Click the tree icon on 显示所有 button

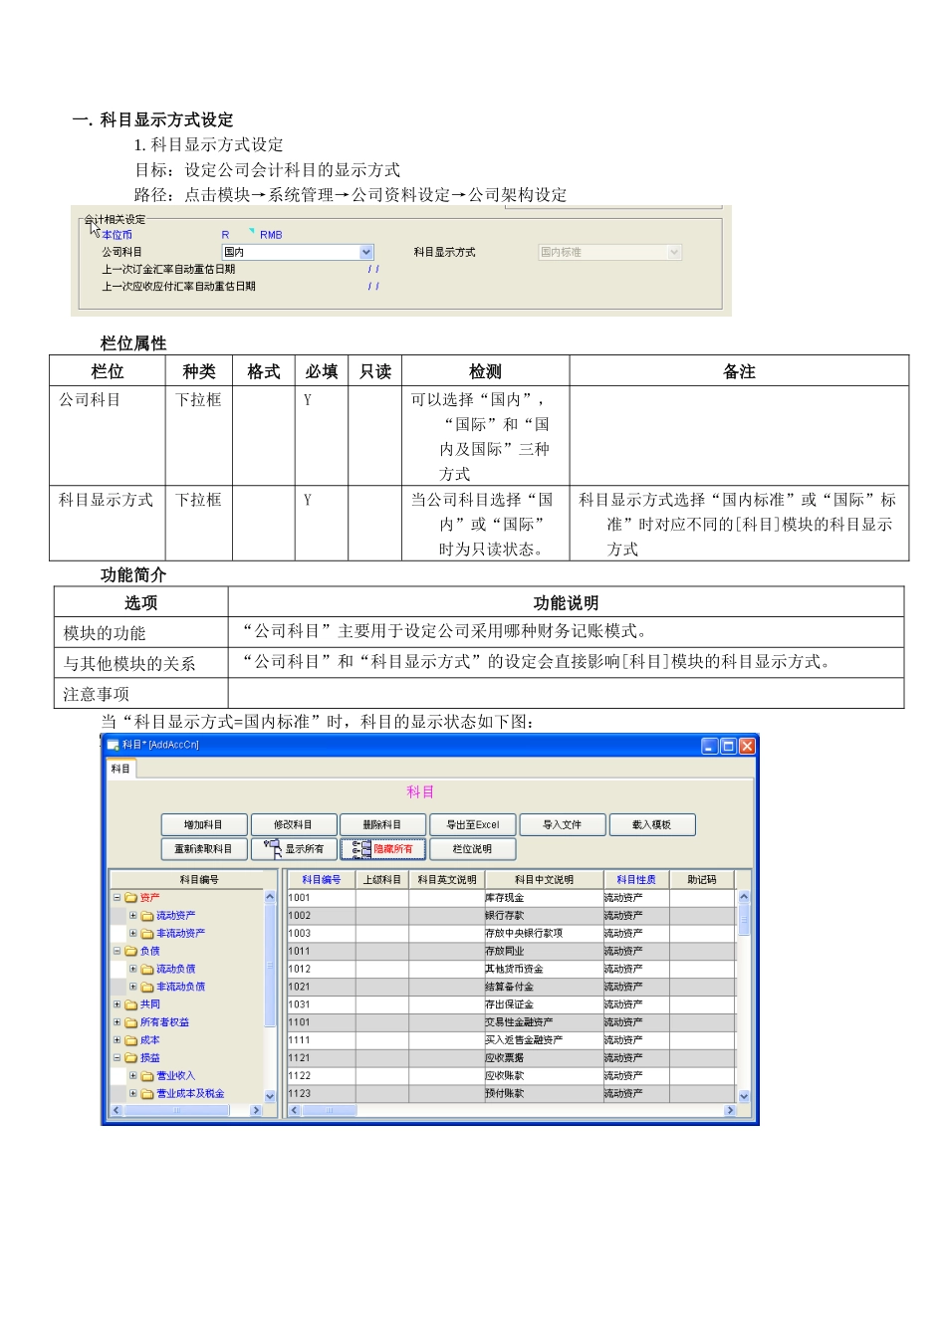272,848
